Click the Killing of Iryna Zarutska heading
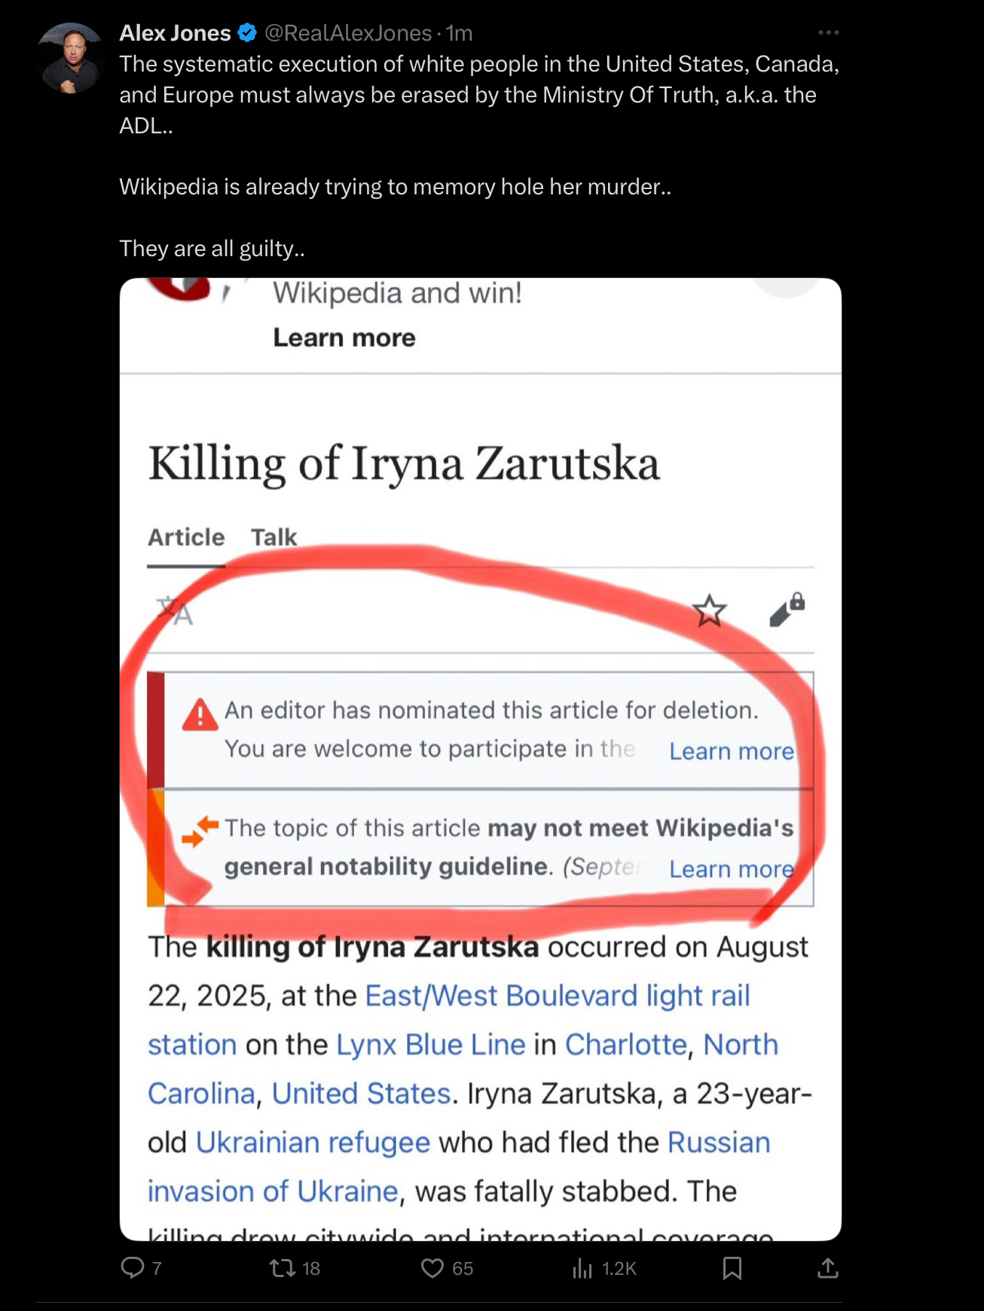 point(404,463)
